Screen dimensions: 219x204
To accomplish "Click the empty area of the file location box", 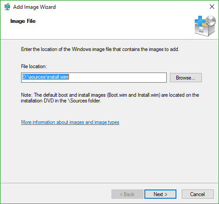I will pyautogui.click(x=117, y=77).
